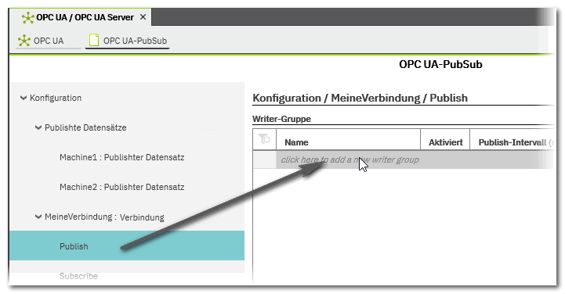Switch to the OPC UA-PubSub sub-tab
The height and width of the screenshot is (294, 565).
pyautogui.click(x=128, y=41)
